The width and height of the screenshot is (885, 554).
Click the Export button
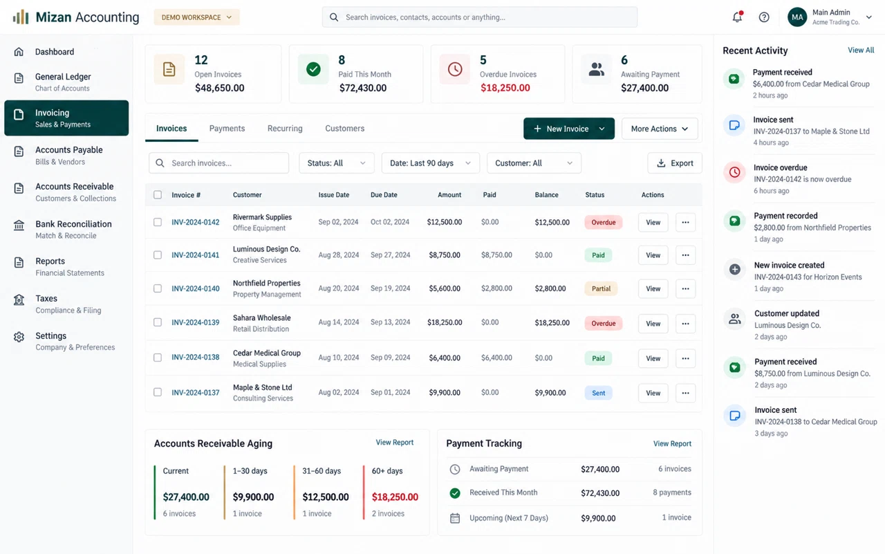(x=675, y=163)
